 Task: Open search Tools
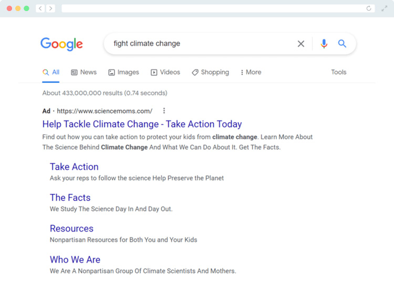coord(338,72)
